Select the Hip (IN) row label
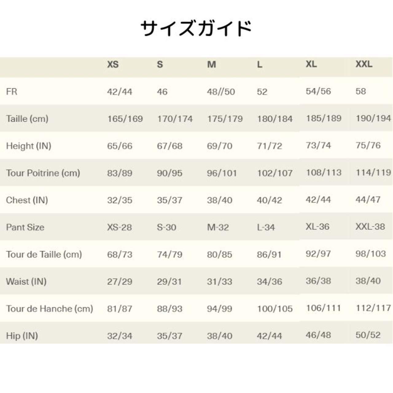This screenshot has height=393, width=393. coord(22,336)
